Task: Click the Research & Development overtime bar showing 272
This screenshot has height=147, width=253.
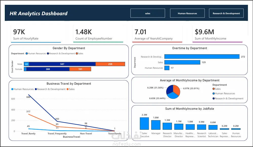Action: (x=202, y=57)
